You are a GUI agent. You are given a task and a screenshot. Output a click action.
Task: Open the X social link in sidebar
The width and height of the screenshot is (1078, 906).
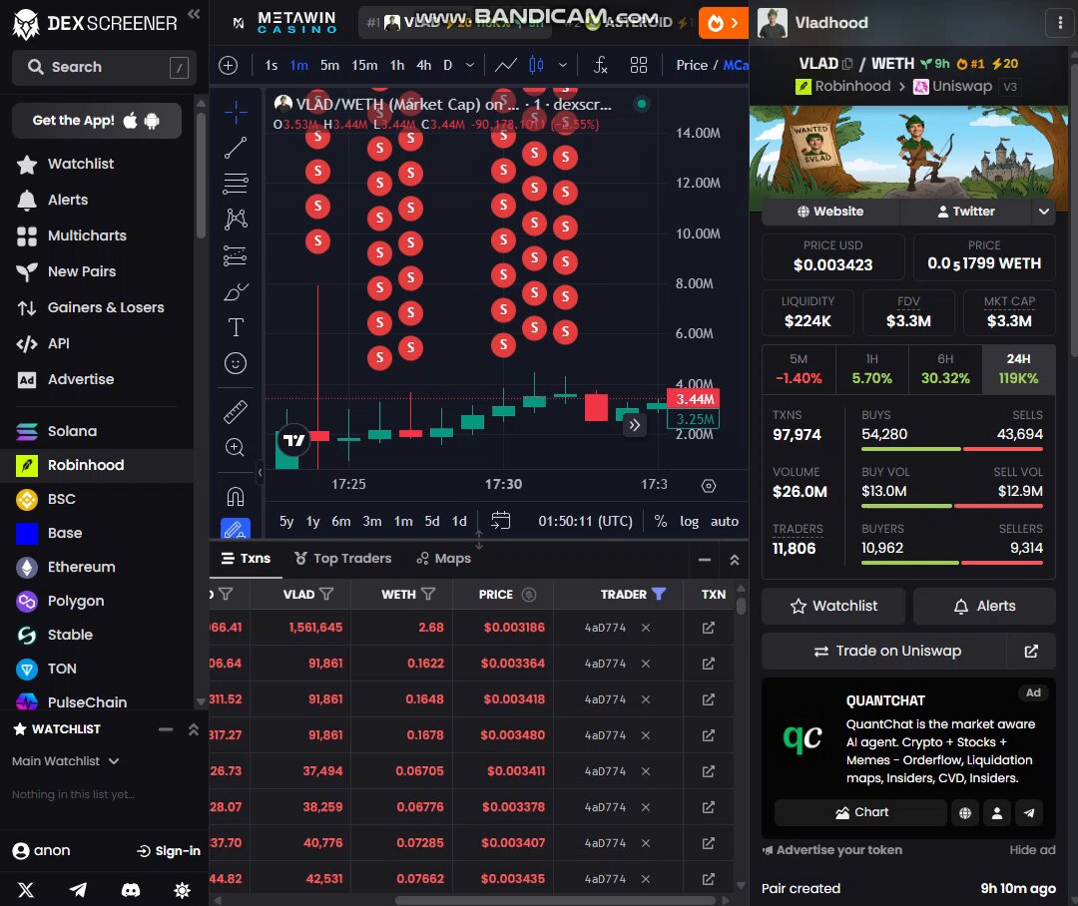point(26,890)
